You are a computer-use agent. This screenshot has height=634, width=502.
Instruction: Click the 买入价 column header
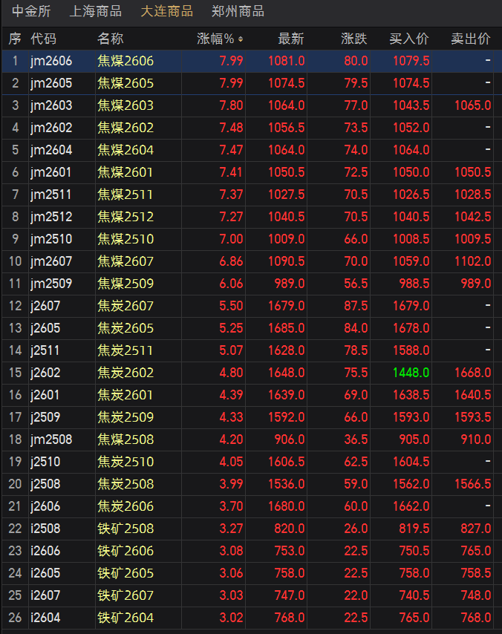pyautogui.click(x=409, y=39)
